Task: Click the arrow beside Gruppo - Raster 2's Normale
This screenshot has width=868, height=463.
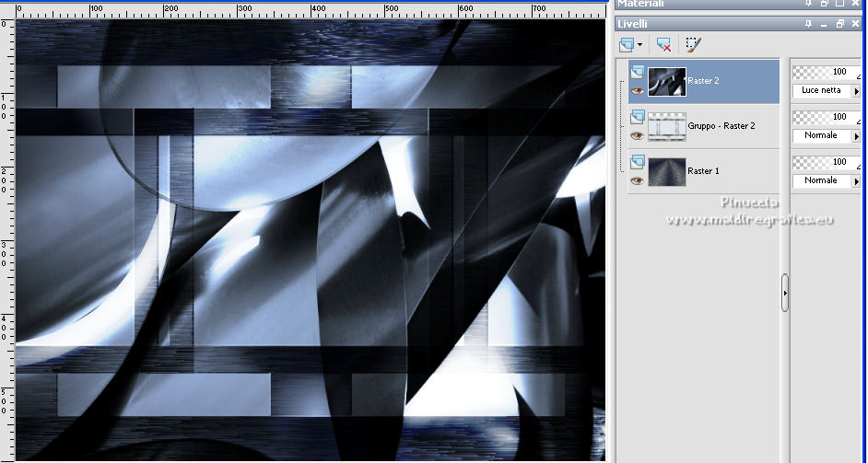Action: pos(857,136)
